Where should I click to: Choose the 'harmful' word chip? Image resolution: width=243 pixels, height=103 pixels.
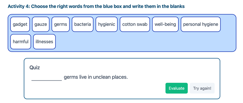[x=21, y=41]
